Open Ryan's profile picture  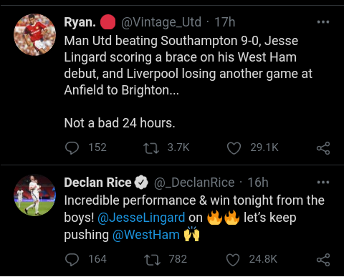pyautogui.click(x=35, y=35)
